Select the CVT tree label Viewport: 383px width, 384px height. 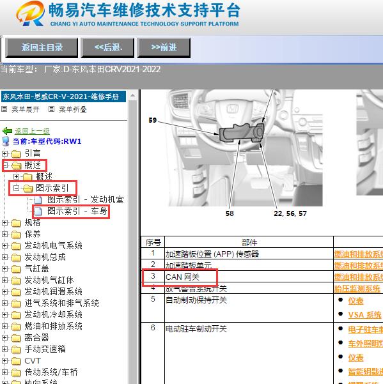pos(33,361)
